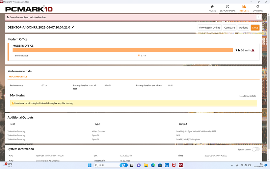Click the orange Modern Office result bar
Image resolution: width=270 pixels, height=169 pixels.
coord(123,50)
